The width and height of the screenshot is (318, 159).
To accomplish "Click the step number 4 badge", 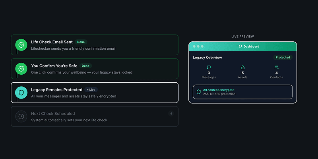I will point(171,114).
